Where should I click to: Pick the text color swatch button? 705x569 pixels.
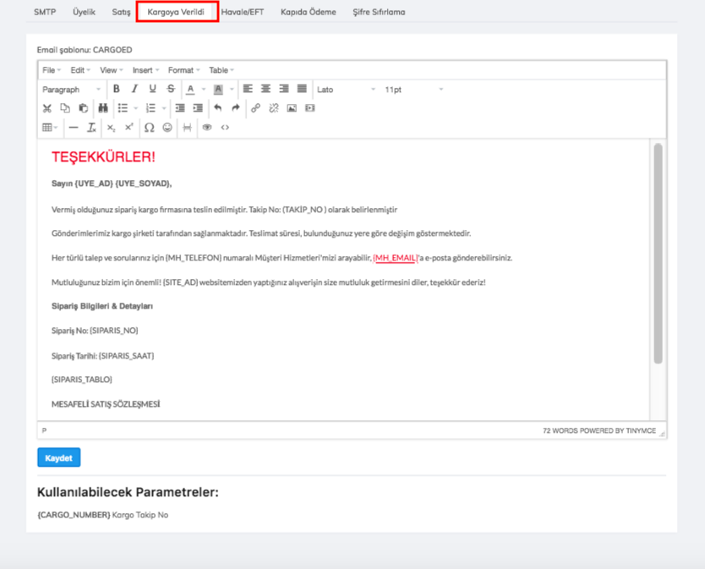(191, 89)
